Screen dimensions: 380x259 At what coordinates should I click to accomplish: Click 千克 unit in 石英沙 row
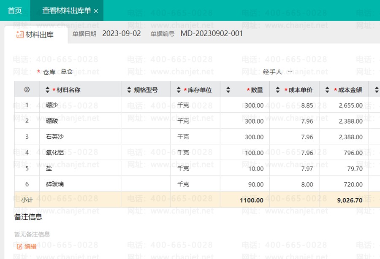(183, 137)
